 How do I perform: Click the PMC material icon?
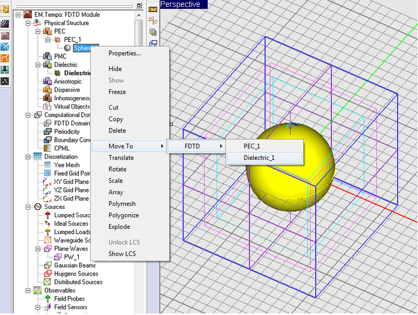[48, 56]
